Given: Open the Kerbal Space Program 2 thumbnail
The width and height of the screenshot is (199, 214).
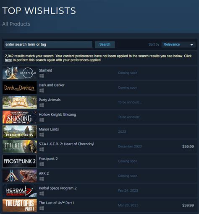Looking at the screenshot, I should (20, 191).
